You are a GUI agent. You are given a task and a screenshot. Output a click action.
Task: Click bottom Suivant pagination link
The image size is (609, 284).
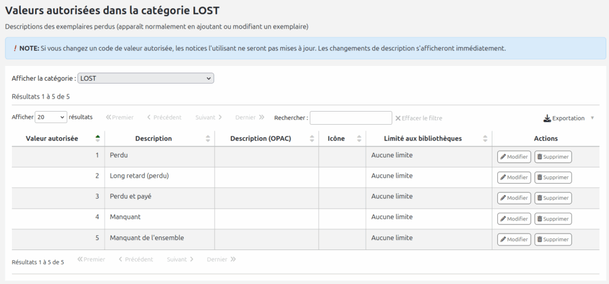coord(180,259)
